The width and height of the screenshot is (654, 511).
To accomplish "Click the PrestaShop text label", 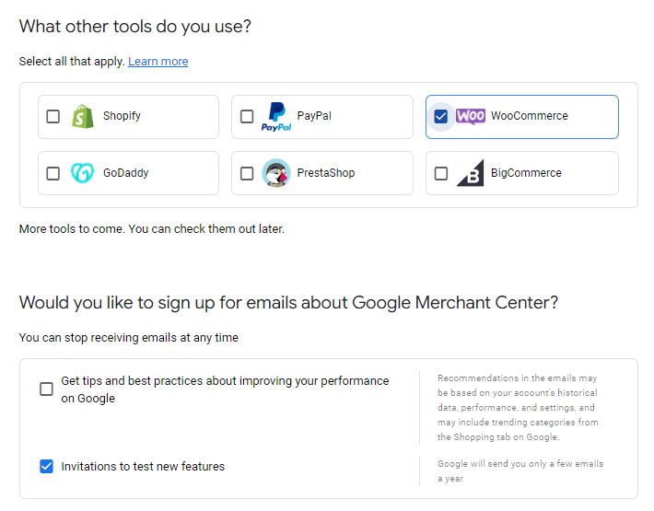I will click(x=326, y=172).
